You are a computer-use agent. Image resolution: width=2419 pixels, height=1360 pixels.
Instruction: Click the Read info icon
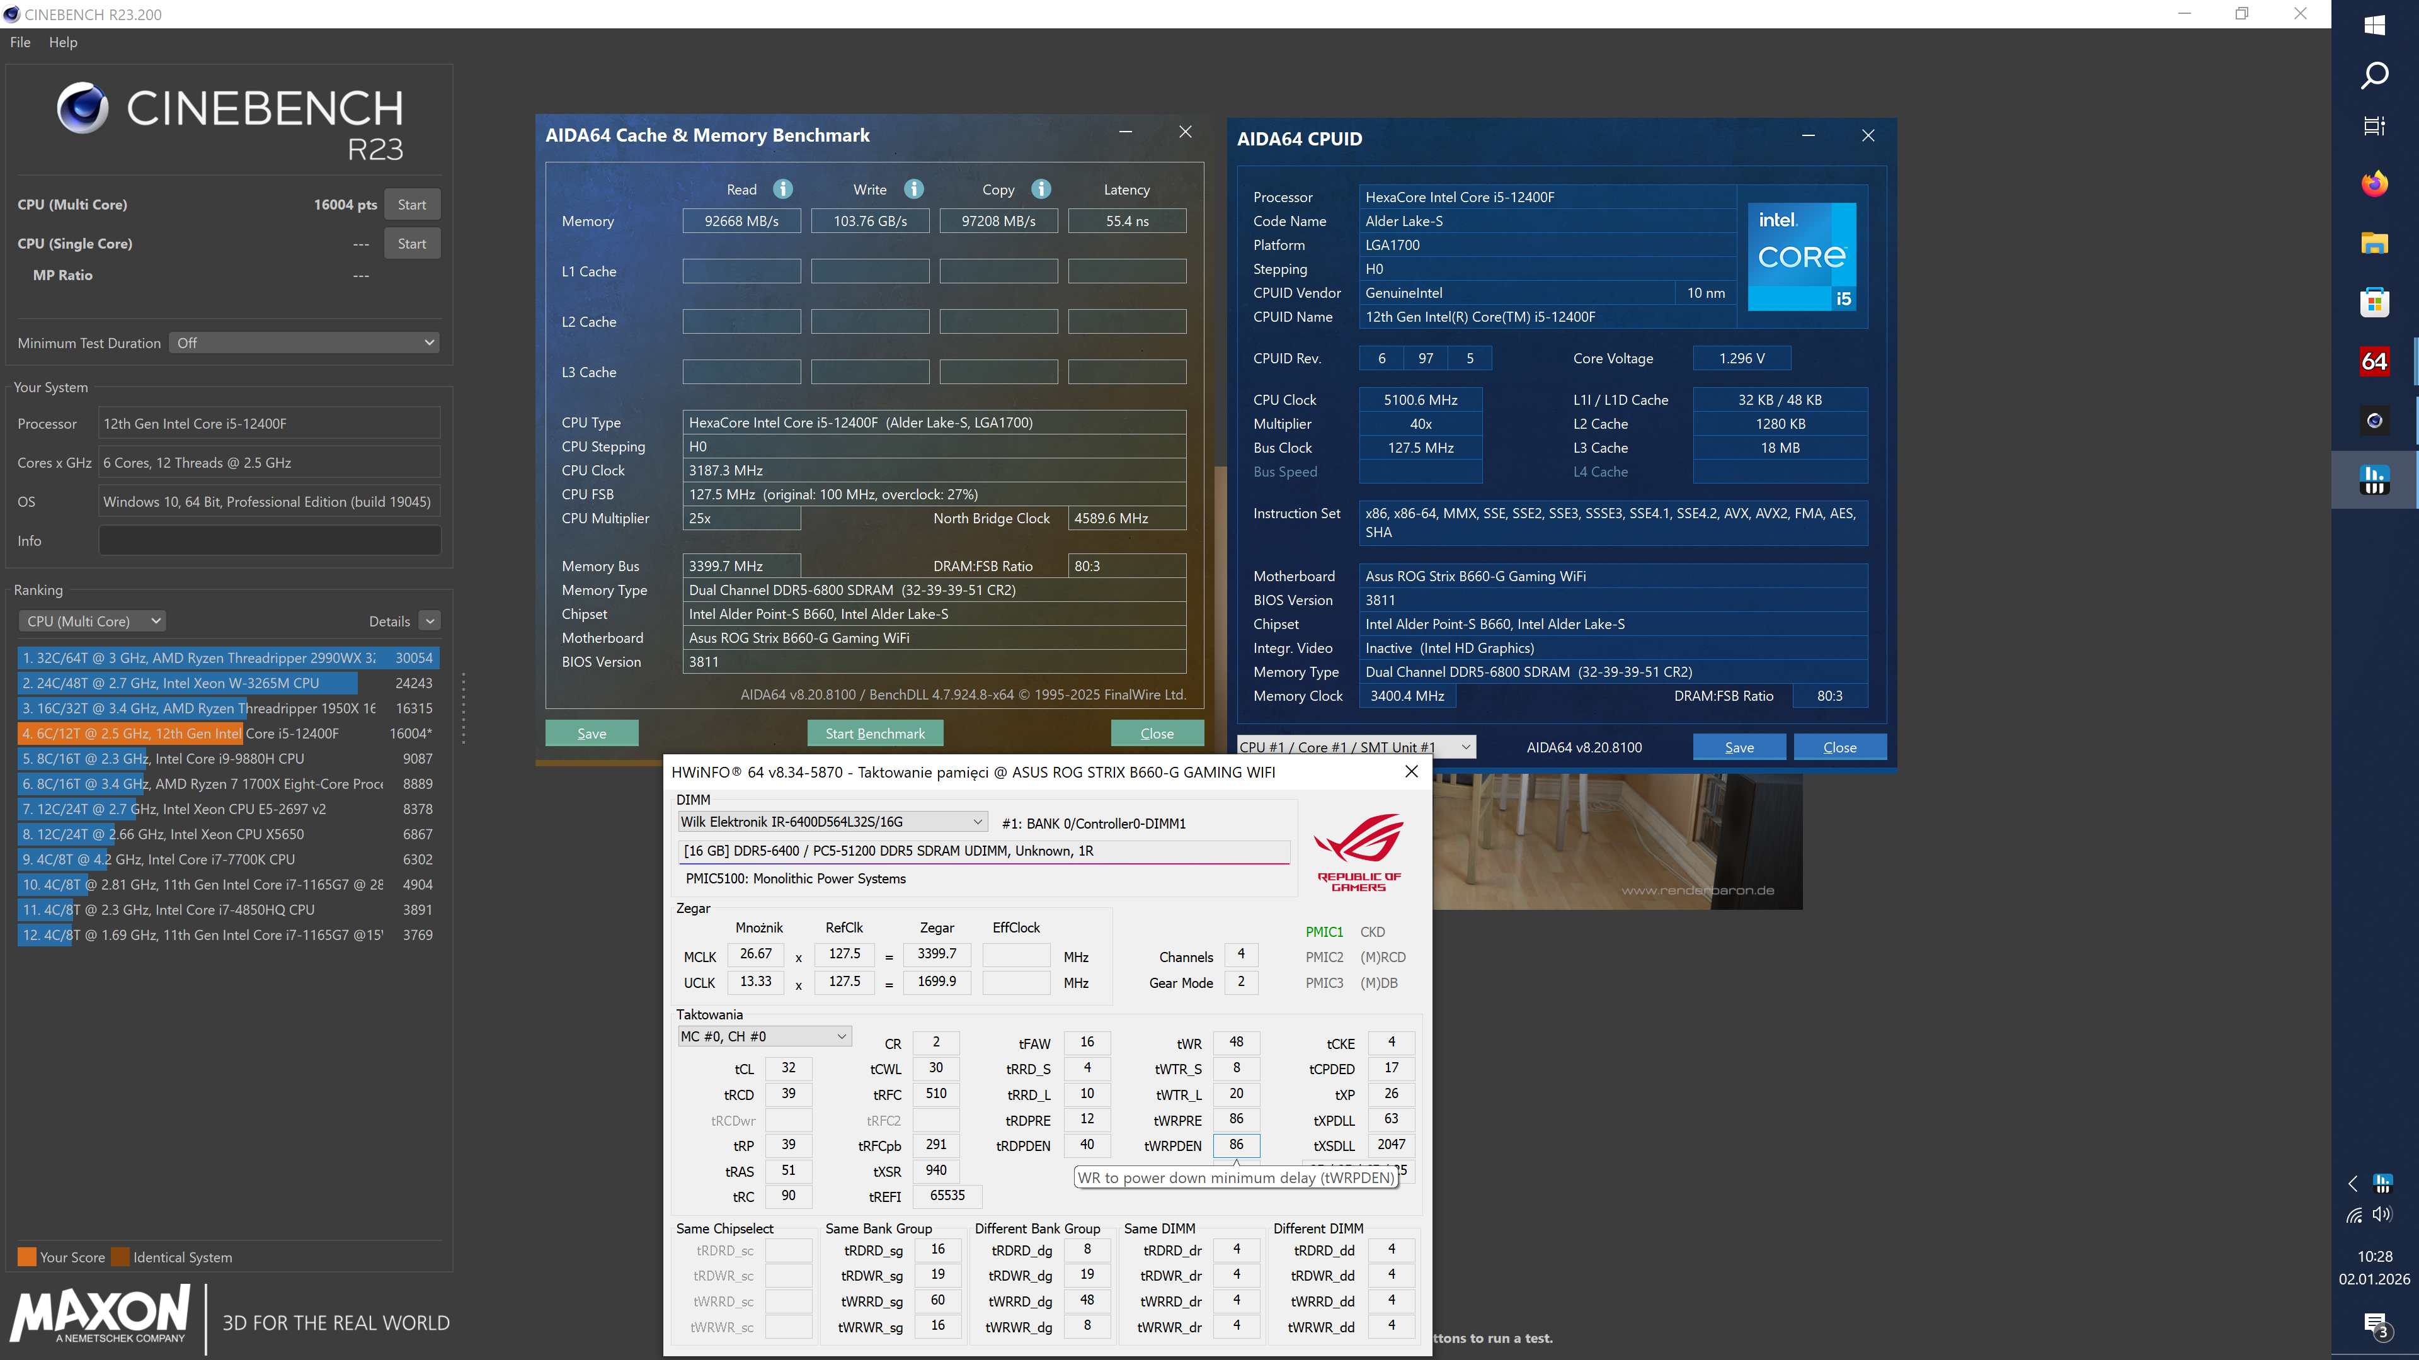click(782, 190)
